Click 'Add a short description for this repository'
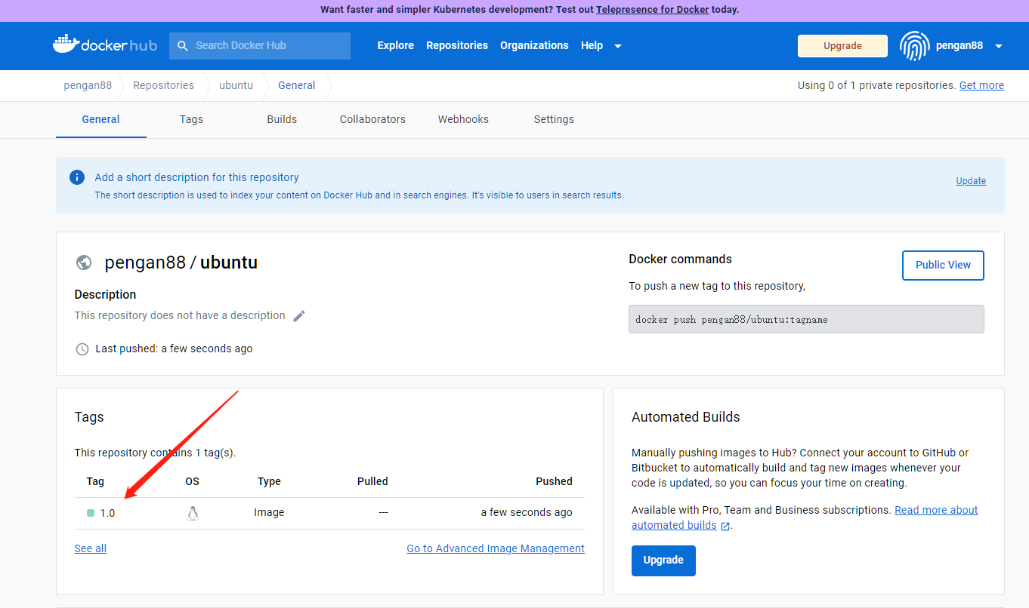1029x608 pixels. point(196,177)
